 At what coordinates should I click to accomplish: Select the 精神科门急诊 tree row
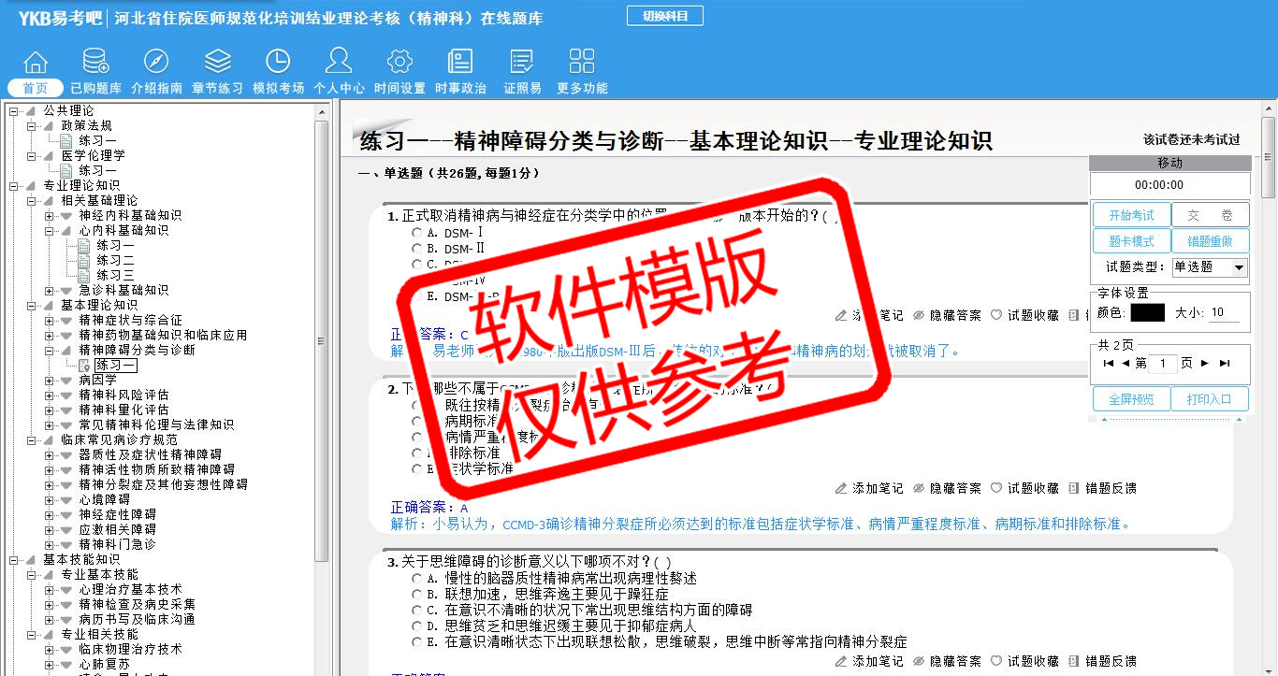point(117,545)
